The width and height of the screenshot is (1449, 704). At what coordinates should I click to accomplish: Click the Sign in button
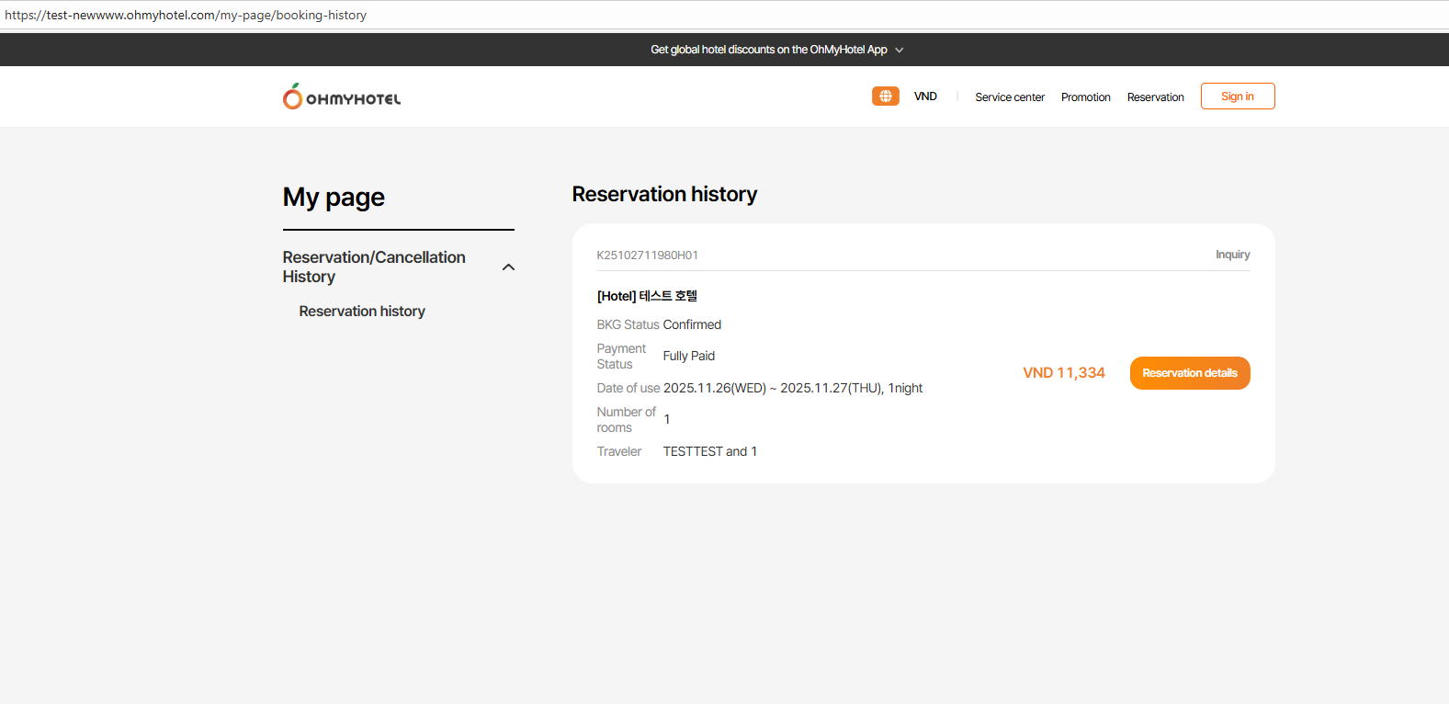tap(1237, 97)
